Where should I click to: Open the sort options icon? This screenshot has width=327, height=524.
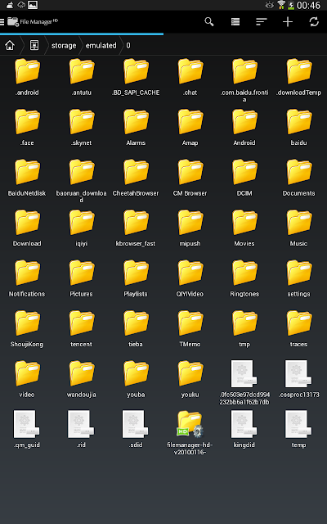click(x=262, y=22)
